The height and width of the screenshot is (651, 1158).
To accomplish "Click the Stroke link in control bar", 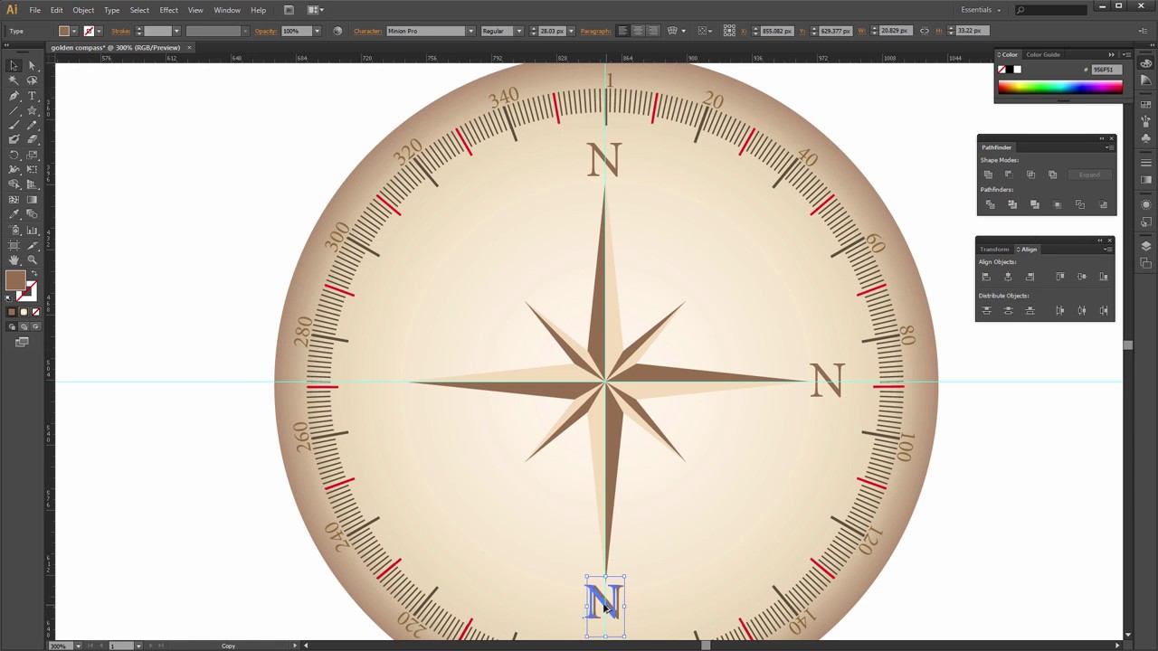I will [121, 31].
